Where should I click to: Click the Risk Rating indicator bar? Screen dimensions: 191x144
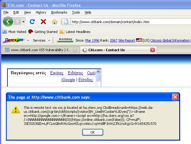click(65, 40)
